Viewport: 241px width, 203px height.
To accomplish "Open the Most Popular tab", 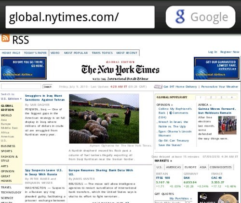I will click(x=76, y=53).
